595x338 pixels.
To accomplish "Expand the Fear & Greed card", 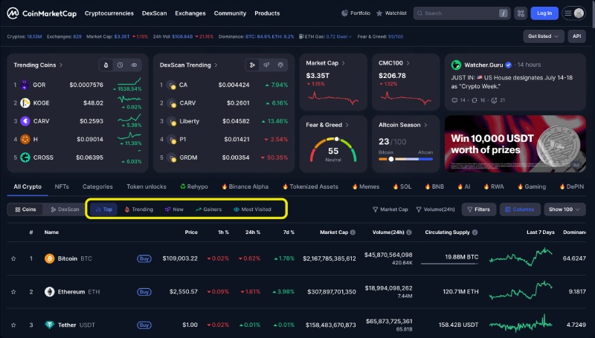I will coord(327,125).
